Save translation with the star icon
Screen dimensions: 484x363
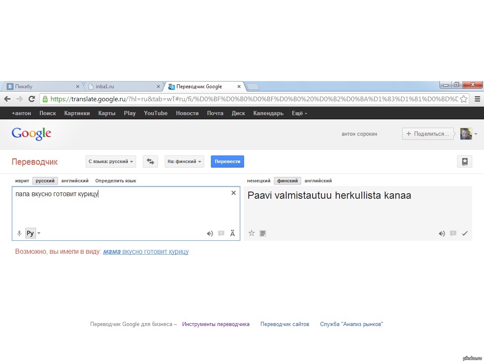click(x=252, y=233)
